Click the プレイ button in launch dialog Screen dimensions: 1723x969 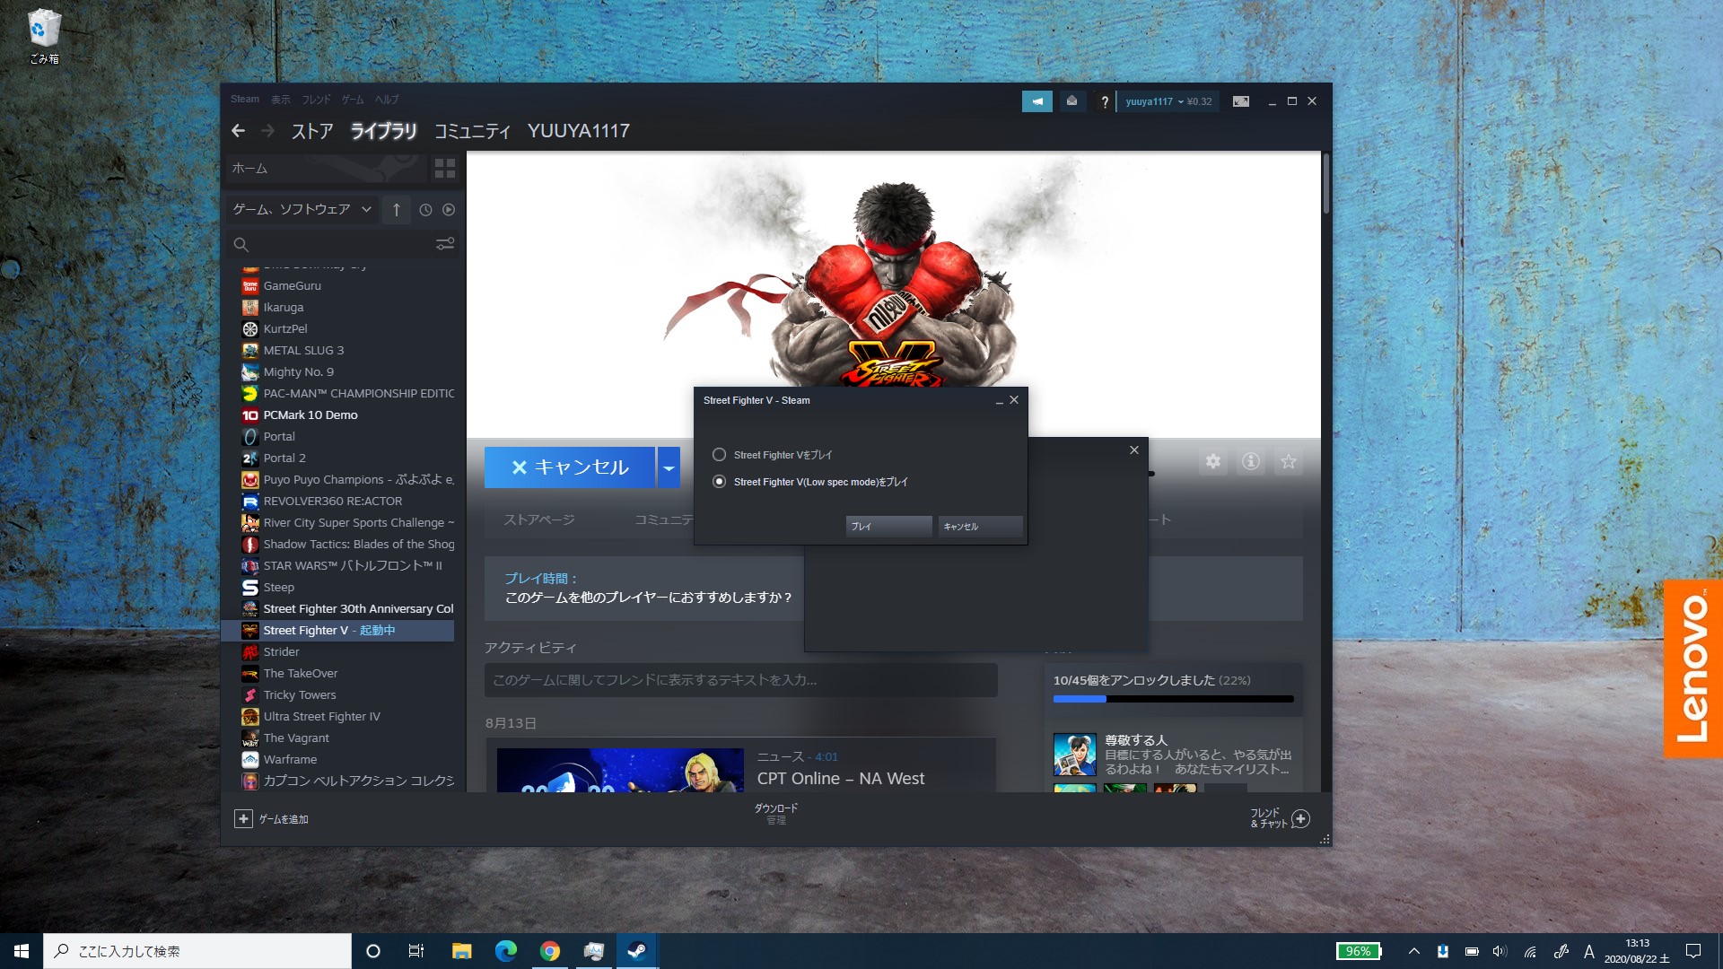click(888, 526)
